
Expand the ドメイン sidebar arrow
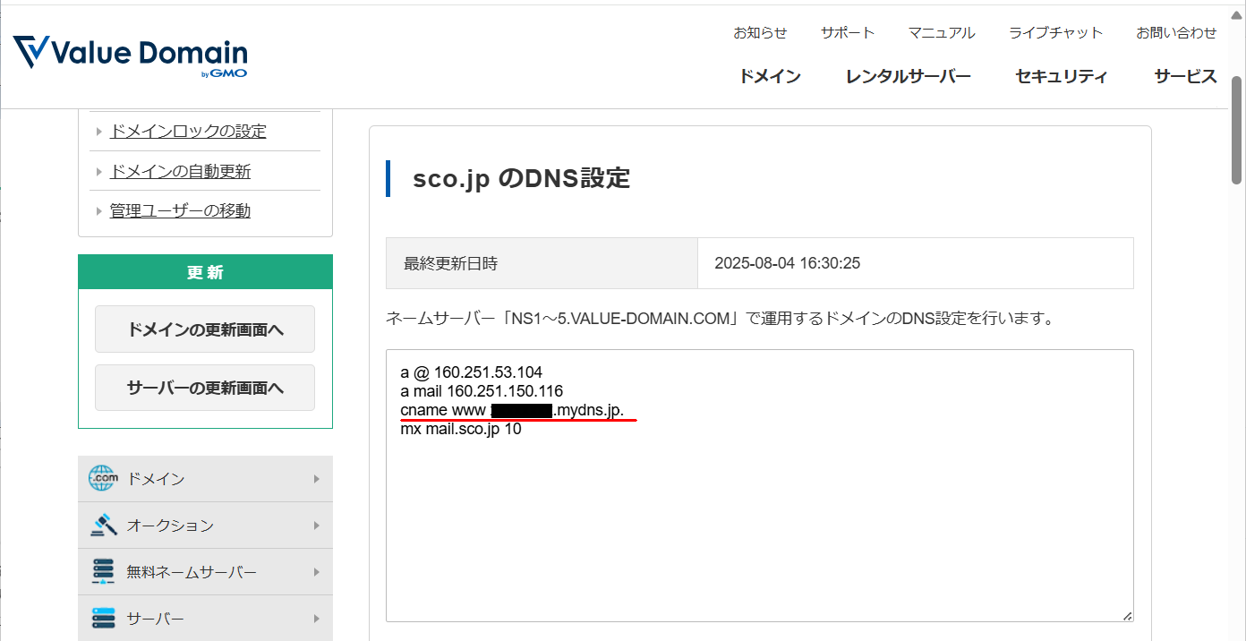click(x=316, y=479)
